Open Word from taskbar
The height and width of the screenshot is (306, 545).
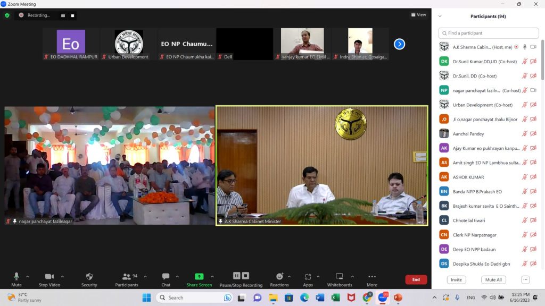(x=320, y=297)
